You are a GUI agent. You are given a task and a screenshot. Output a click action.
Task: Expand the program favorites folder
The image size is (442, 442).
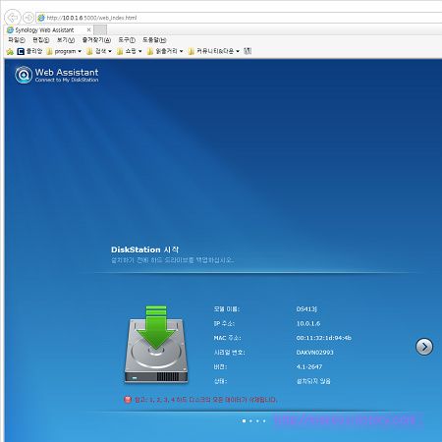coord(64,51)
